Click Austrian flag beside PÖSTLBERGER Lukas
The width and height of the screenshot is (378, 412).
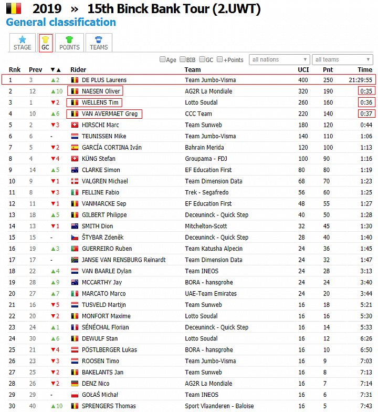coord(75,350)
